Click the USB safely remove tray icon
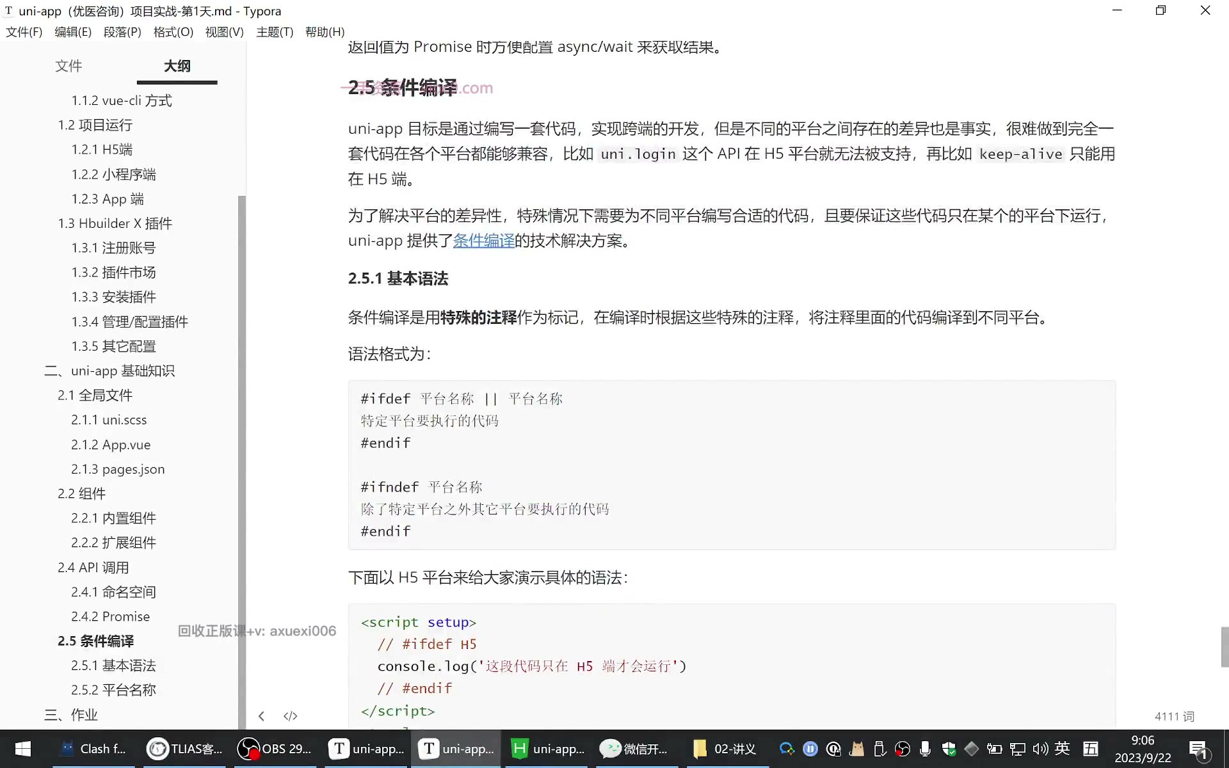This screenshot has width=1229, height=768. [x=880, y=749]
